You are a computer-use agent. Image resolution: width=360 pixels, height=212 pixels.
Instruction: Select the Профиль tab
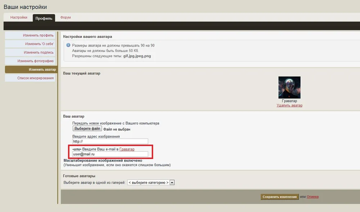coord(44,18)
